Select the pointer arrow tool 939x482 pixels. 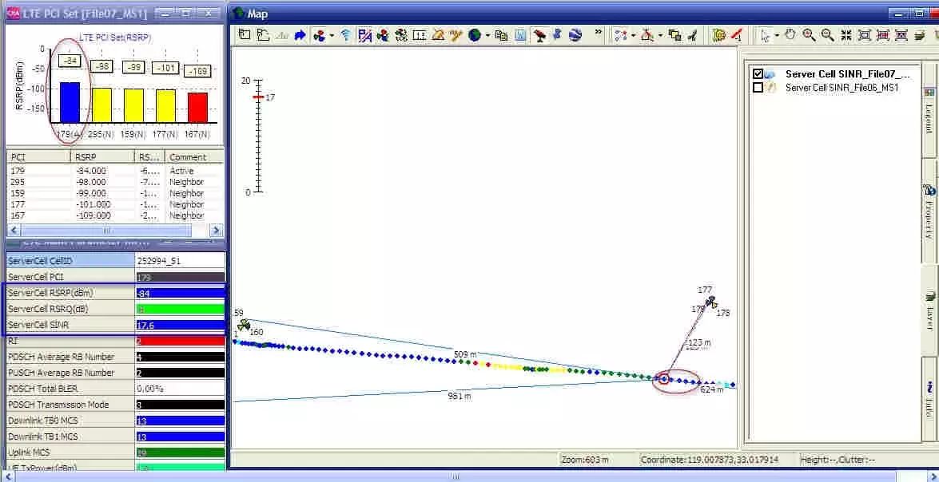[x=766, y=35]
